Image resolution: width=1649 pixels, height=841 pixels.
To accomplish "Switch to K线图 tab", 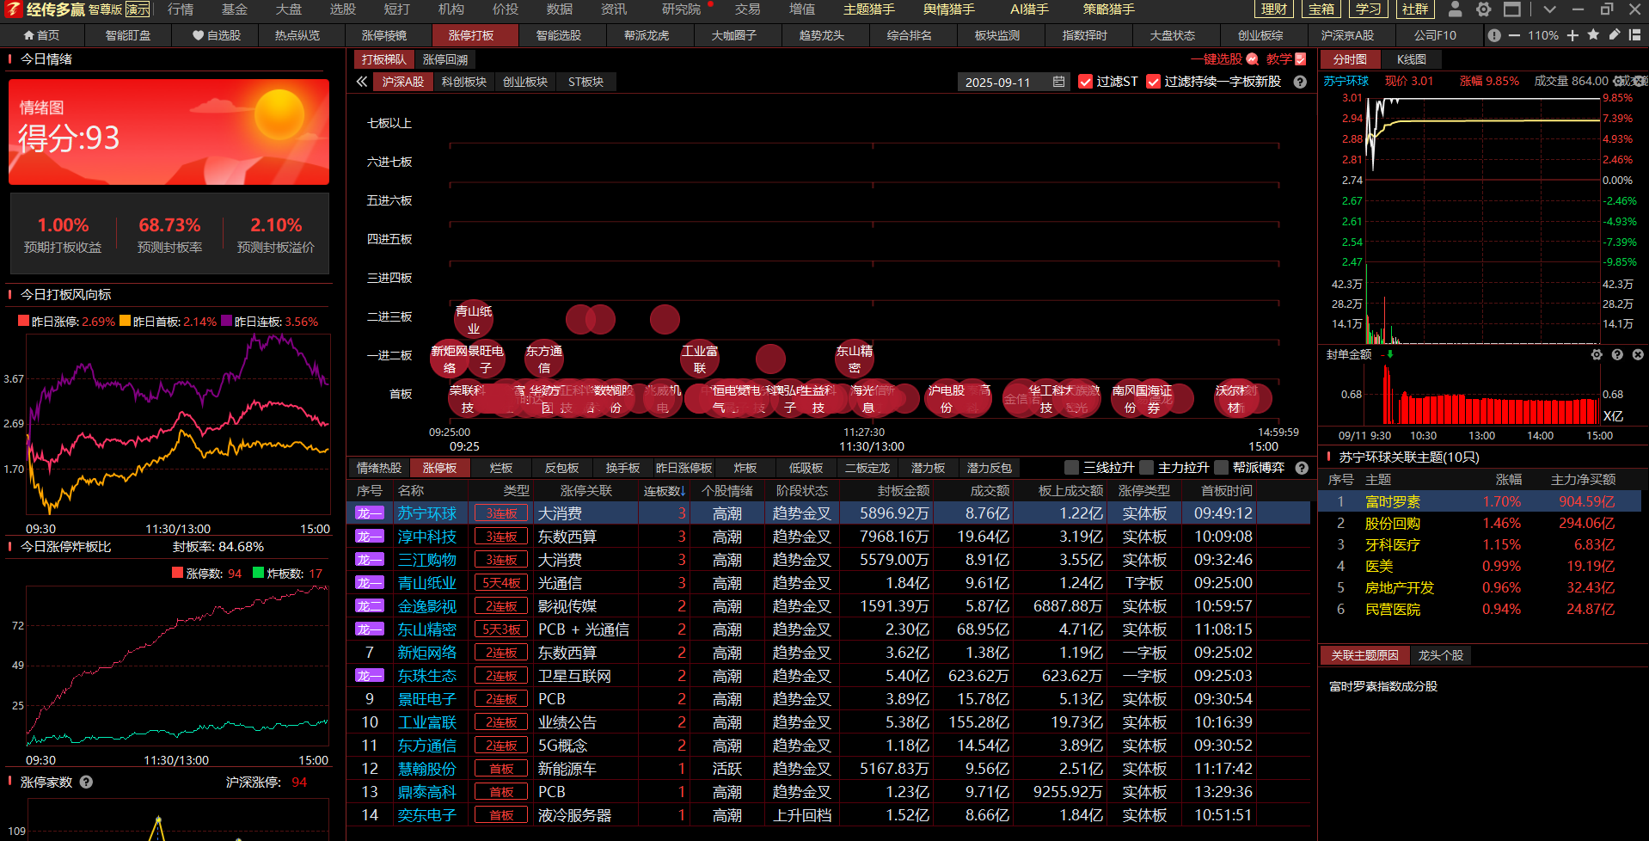I will (1411, 59).
